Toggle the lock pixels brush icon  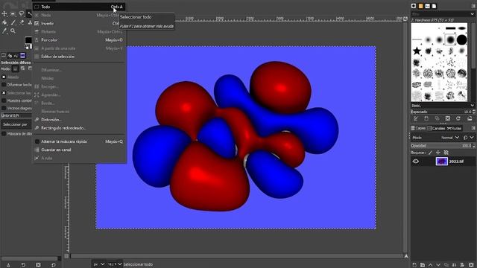(x=430, y=153)
